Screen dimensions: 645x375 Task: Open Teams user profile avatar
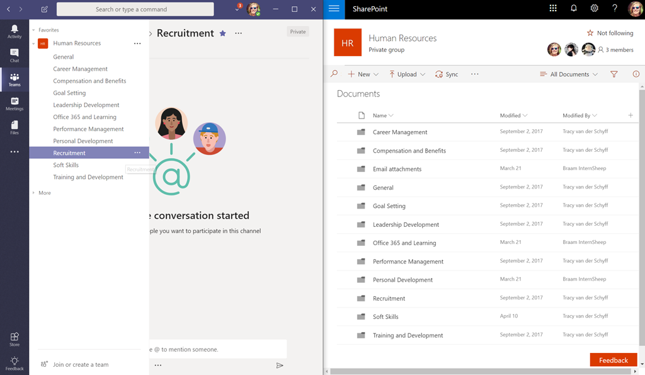click(x=253, y=9)
